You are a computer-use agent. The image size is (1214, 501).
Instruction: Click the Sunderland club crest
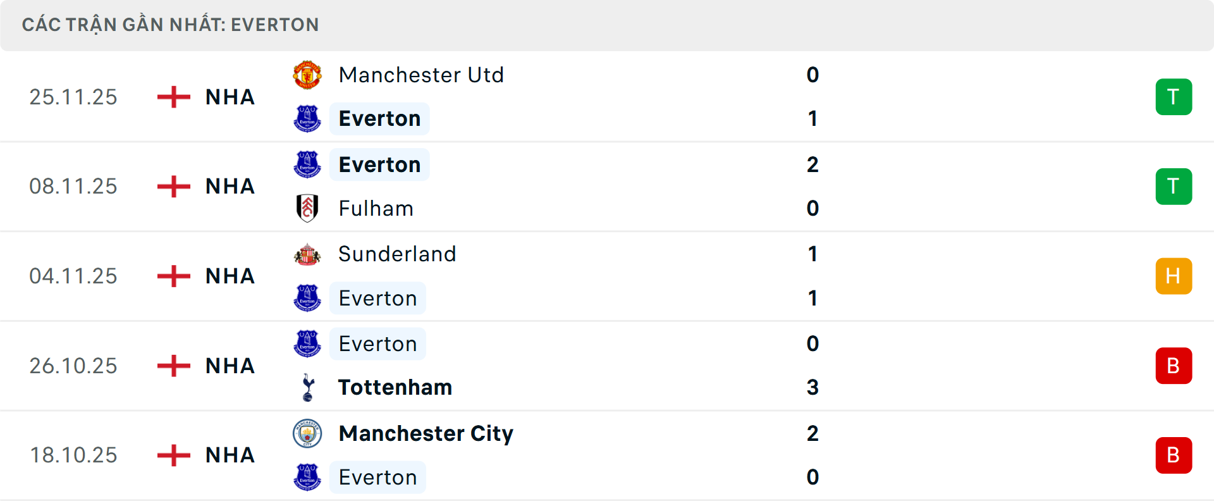point(307,254)
